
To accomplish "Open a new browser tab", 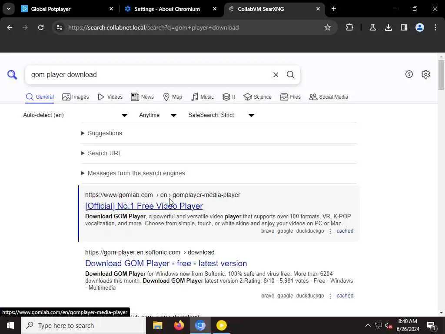I will tap(334, 9).
